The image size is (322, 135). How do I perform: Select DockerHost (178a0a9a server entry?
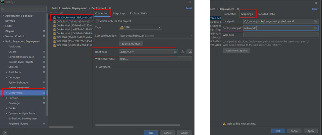pyautogui.click(x=72, y=25)
